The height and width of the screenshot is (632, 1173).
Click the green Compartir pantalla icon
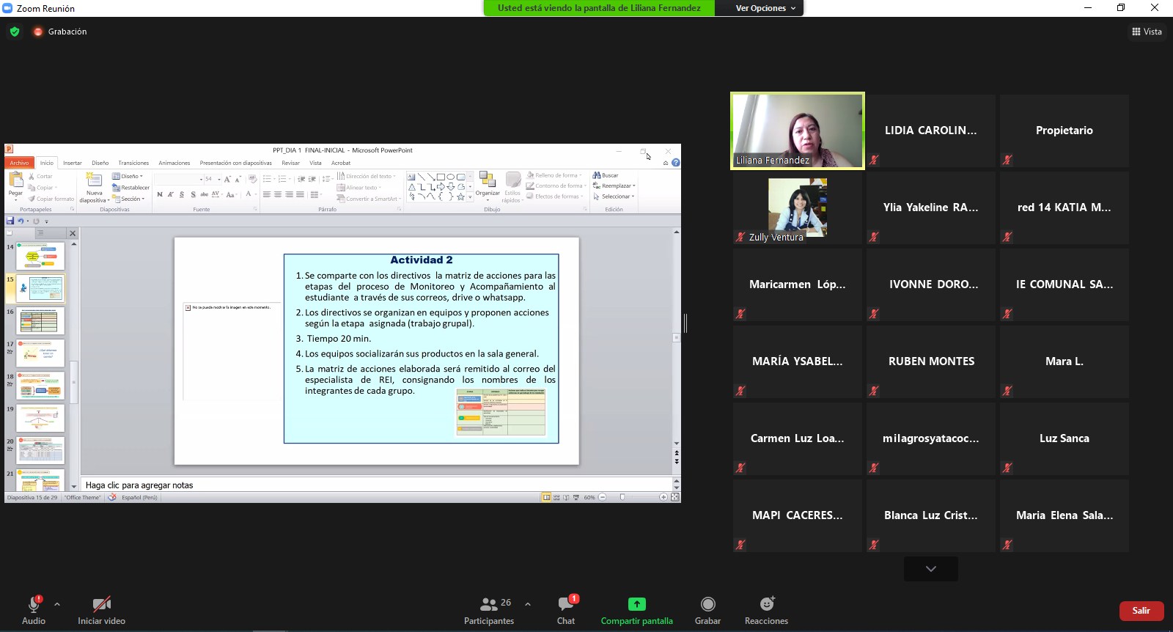[x=636, y=604]
